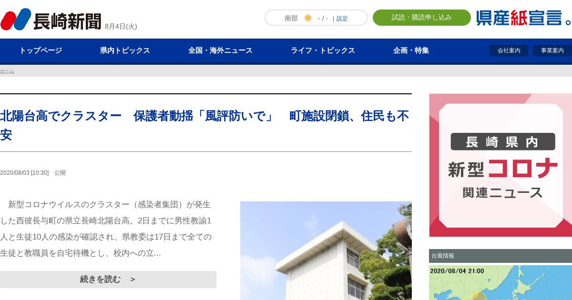Screen dimensions: 572x300
Task: Click the 8月4日(火) date text
Action: tap(121, 26)
